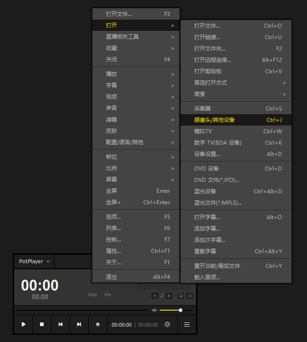Set the A-B repeat end point B
The image size is (307, 342).
[x=169, y=296]
